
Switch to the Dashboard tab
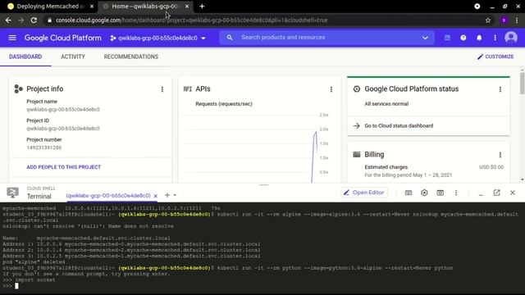[x=25, y=57]
